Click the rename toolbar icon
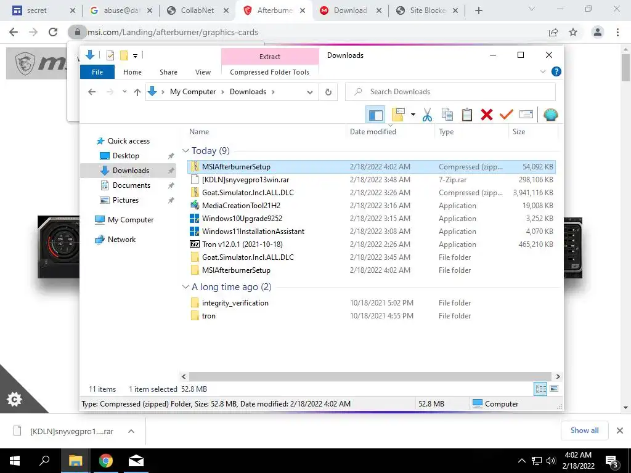The image size is (631, 473). pos(526,115)
